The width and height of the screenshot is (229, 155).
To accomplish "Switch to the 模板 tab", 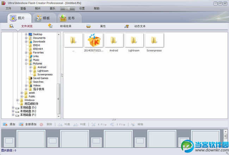I will [44, 18].
